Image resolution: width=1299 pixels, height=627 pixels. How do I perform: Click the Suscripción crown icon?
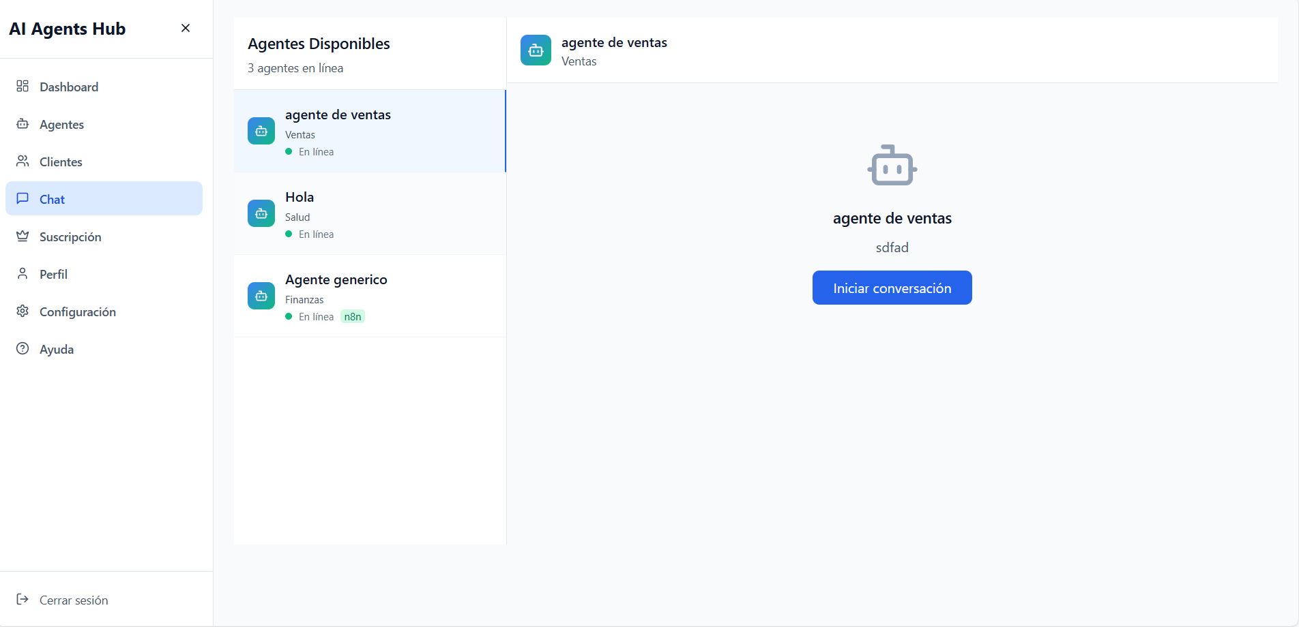click(x=23, y=236)
